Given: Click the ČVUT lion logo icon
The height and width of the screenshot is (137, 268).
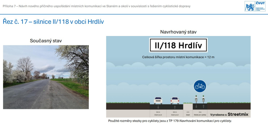Looking at the screenshot, I should click(x=250, y=6).
